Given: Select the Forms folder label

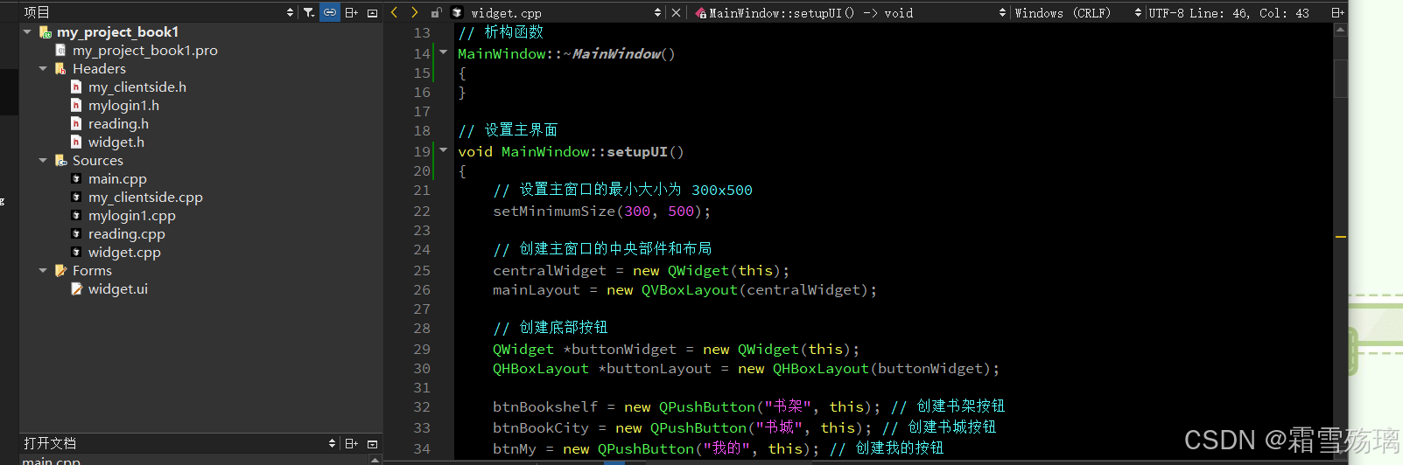Looking at the screenshot, I should click(92, 270).
